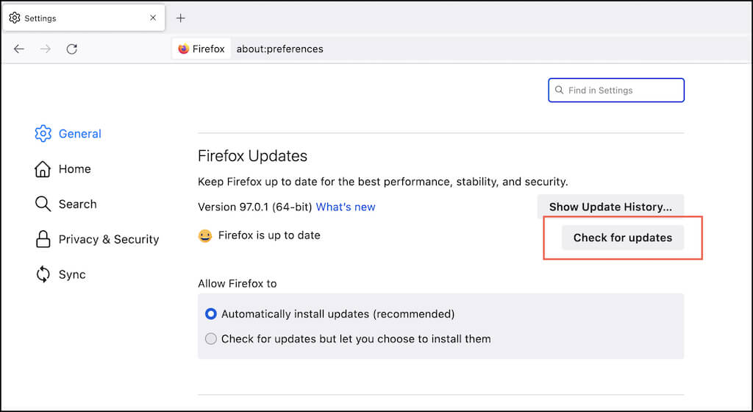Close the Settings tab
Image resolution: width=753 pixels, height=412 pixels.
coord(153,18)
